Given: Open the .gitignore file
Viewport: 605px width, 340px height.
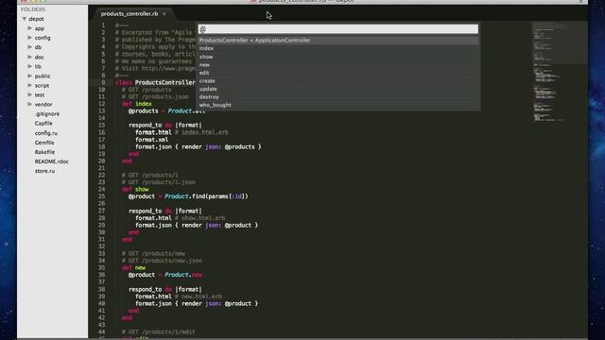Looking at the screenshot, I should (x=47, y=113).
